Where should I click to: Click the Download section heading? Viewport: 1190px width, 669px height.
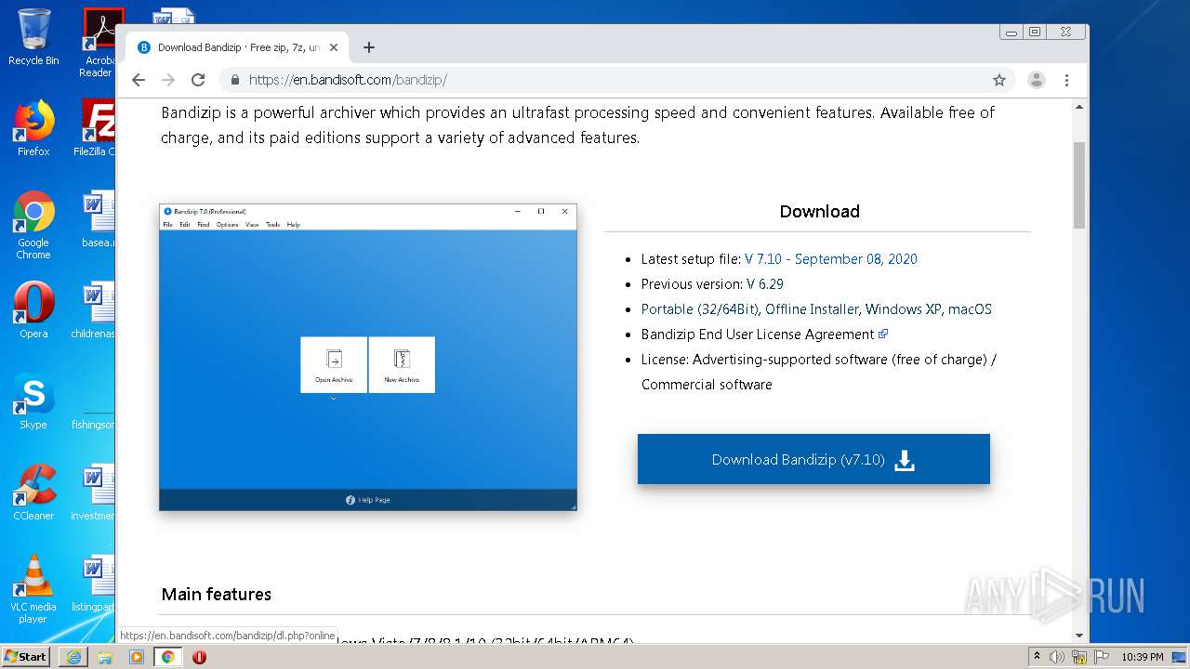coord(819,212)
